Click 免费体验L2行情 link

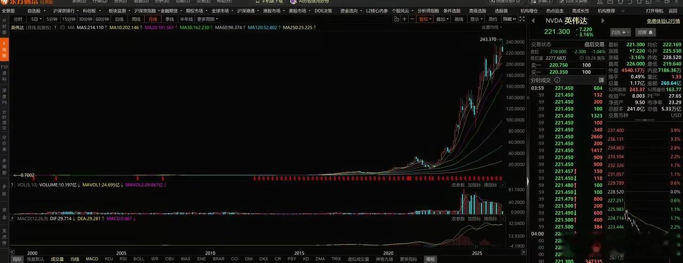tap(663, 21)
